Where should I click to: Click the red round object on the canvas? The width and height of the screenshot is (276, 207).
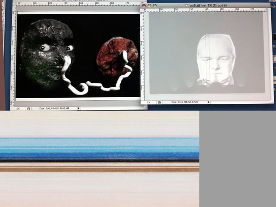point(116,56)
